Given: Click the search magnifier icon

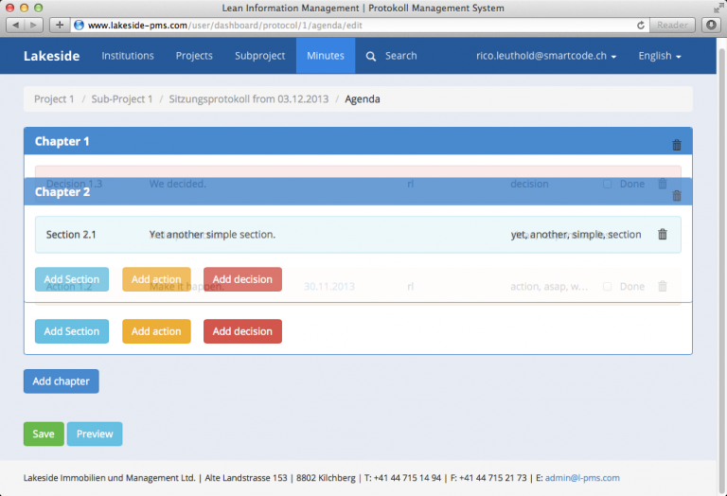Looking at the screenshot, I should click(x=370, y=56).
